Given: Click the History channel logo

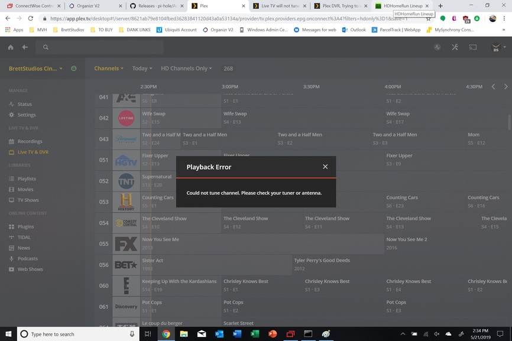Looking at the screenshot, I should click(126, 202).
